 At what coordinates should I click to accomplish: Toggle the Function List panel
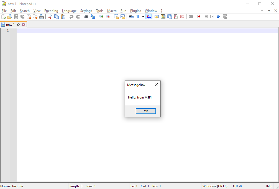coord(170,17)
